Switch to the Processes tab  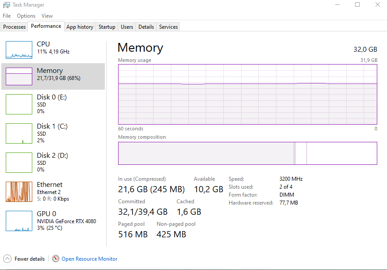tap(15, 27)
